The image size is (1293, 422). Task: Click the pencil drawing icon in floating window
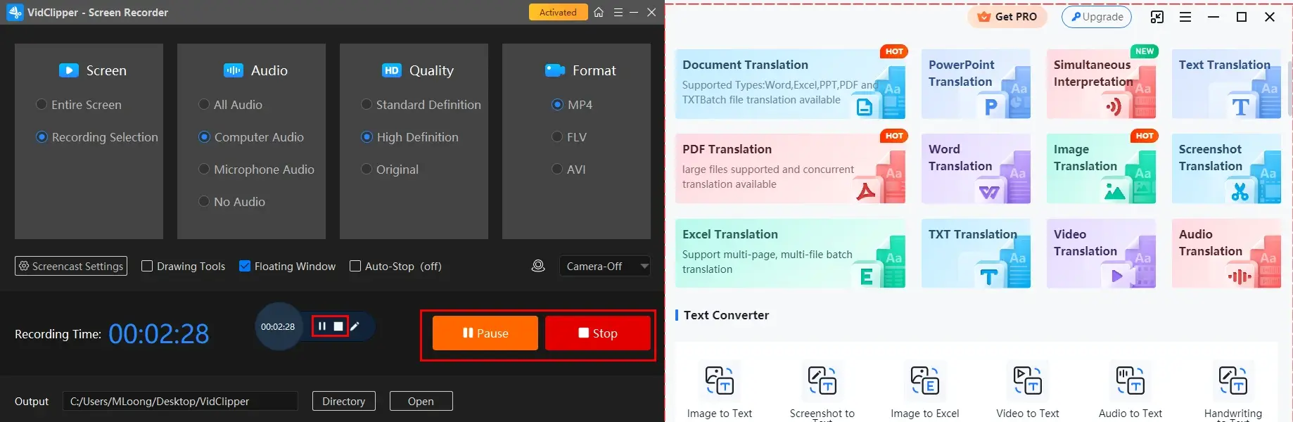click(x=355, y=326)
